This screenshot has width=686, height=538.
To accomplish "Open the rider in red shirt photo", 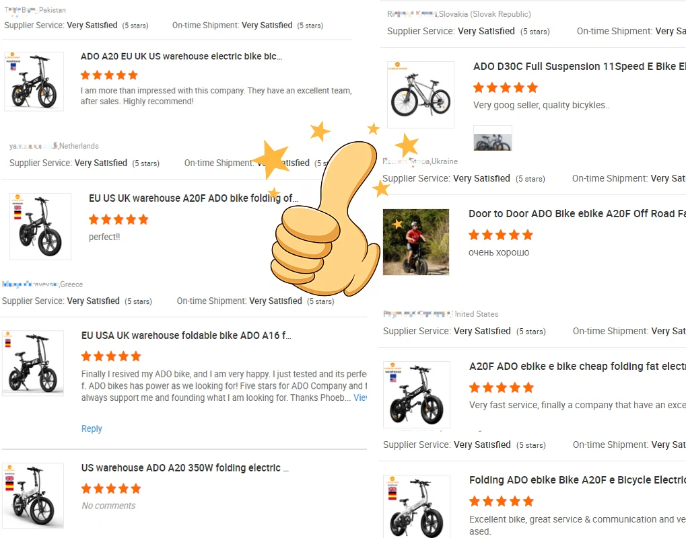I will (415, 242).
